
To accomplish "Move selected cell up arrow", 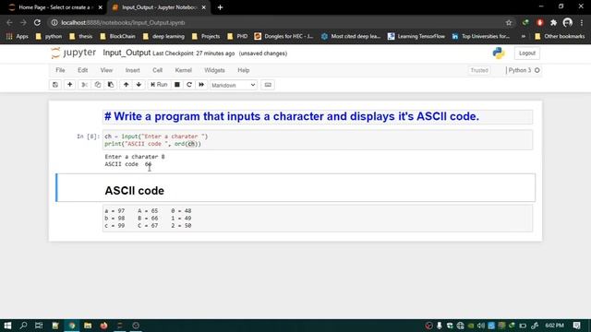I will pos(126,85).
